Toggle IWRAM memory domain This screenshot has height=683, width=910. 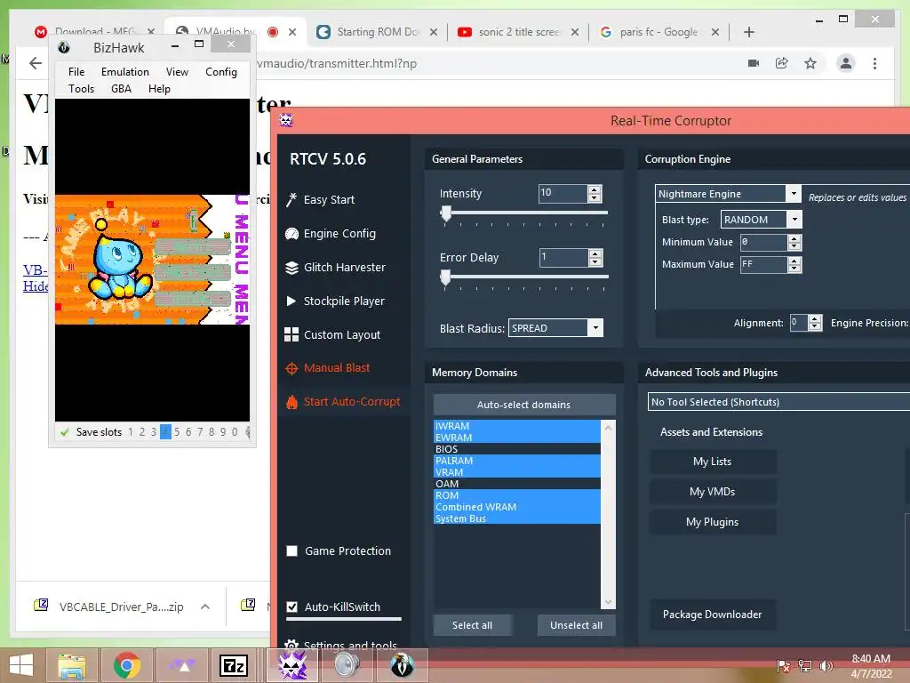pyautogui.click(x=516, y=426)
